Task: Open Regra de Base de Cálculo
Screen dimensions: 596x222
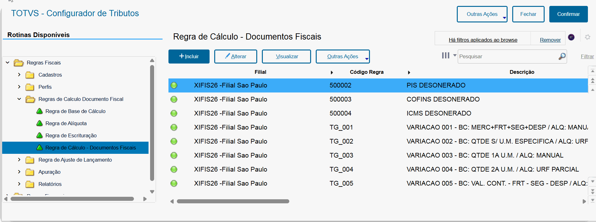Action: (75, 111)
